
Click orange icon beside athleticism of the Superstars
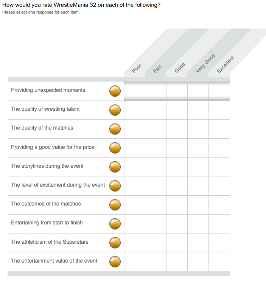coord(115,242)
